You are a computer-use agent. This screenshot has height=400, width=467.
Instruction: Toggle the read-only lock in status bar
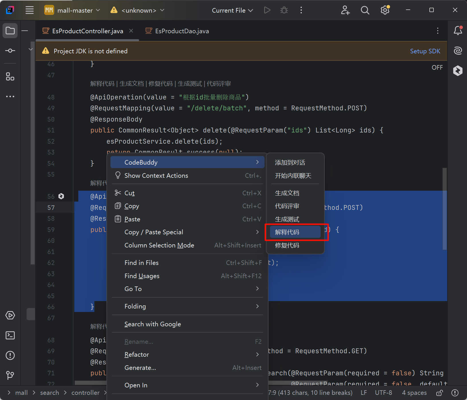(439, 393)
